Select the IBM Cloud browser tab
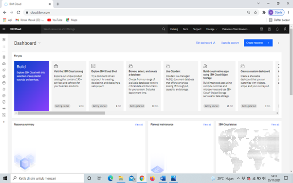Image resolution: width=293 pixels, height=183 pixels. pyautogui.click(x=27, y=4)
